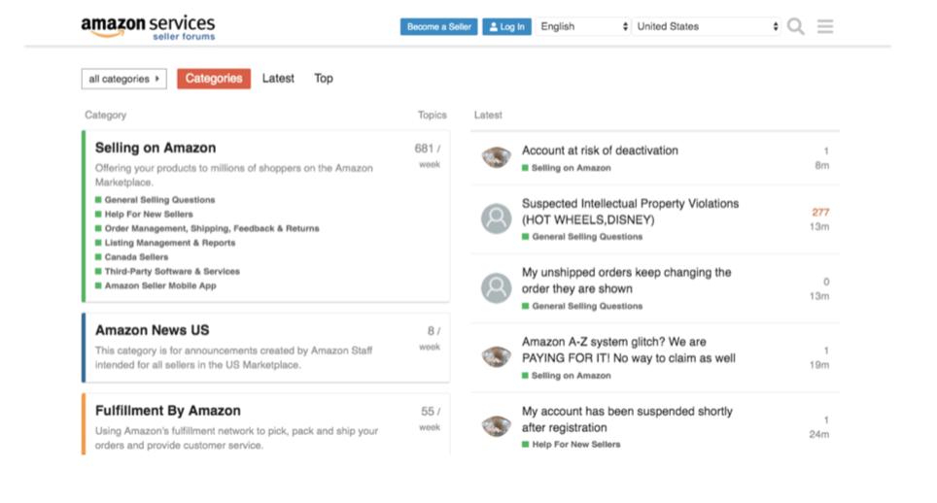937x503 pixels.
Task: Switch to the Latest tab
Action: click(x=278, y=78)
